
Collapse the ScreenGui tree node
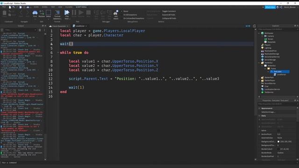click(x=262, y=65)
